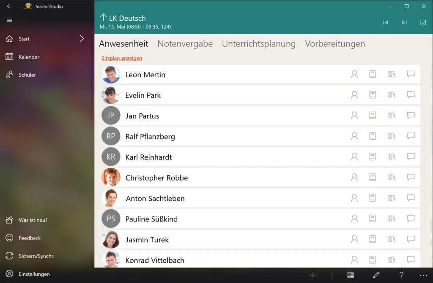Toggle attendance person icon for Leon Mertin
The width and height of the screenshot is (433, 283).
pyautogui.click(x=354, y=74)
